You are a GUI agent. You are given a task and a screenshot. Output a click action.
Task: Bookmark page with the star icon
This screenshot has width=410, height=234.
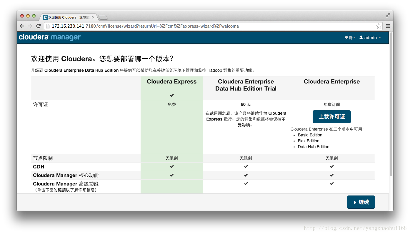click(x=379, y=26)
